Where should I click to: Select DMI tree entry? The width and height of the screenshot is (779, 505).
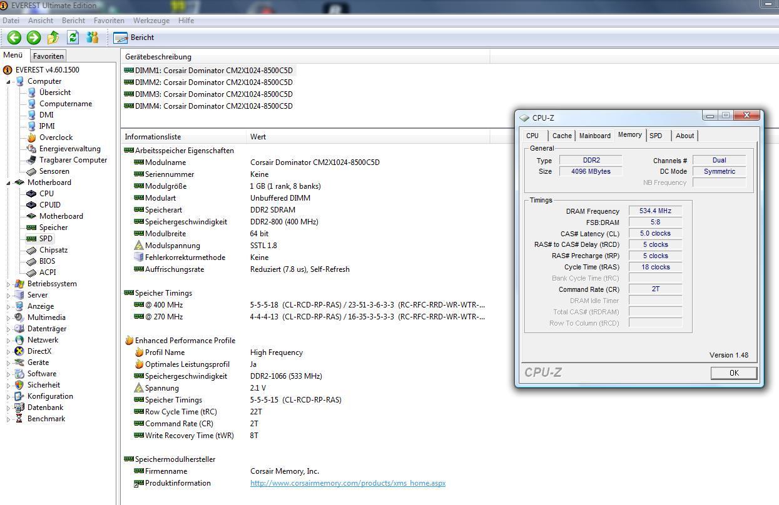coord(46,115)
